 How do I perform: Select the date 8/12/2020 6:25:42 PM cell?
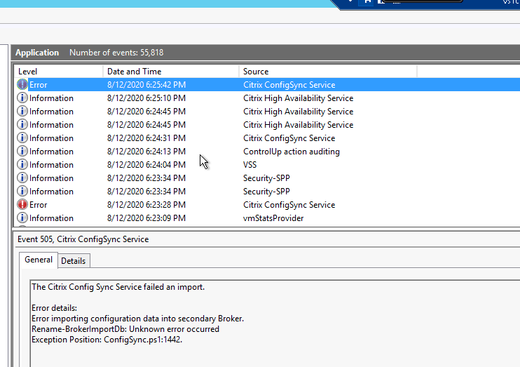click(146, 85)
